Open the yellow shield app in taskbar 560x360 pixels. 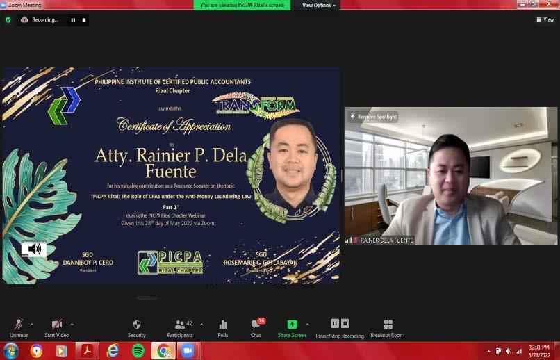click(36, 351)
